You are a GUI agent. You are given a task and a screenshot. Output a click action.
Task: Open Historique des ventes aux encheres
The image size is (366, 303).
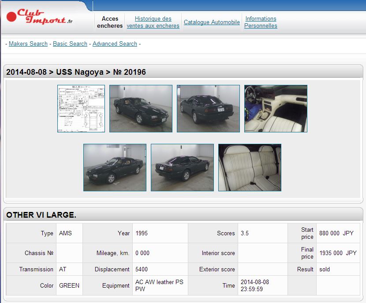(x=153, y=22)
